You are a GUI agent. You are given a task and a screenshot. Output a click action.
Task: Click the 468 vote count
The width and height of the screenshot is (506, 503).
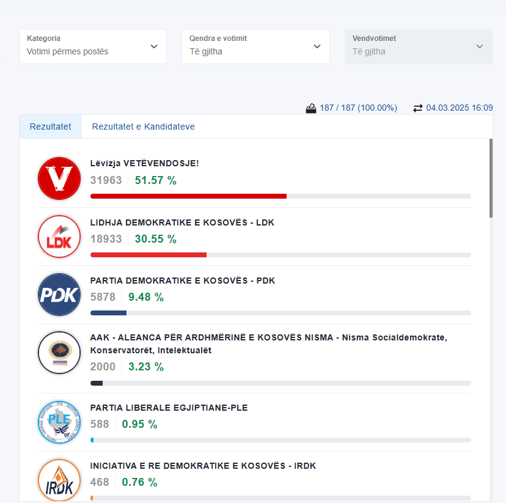[x=100, y=482]
